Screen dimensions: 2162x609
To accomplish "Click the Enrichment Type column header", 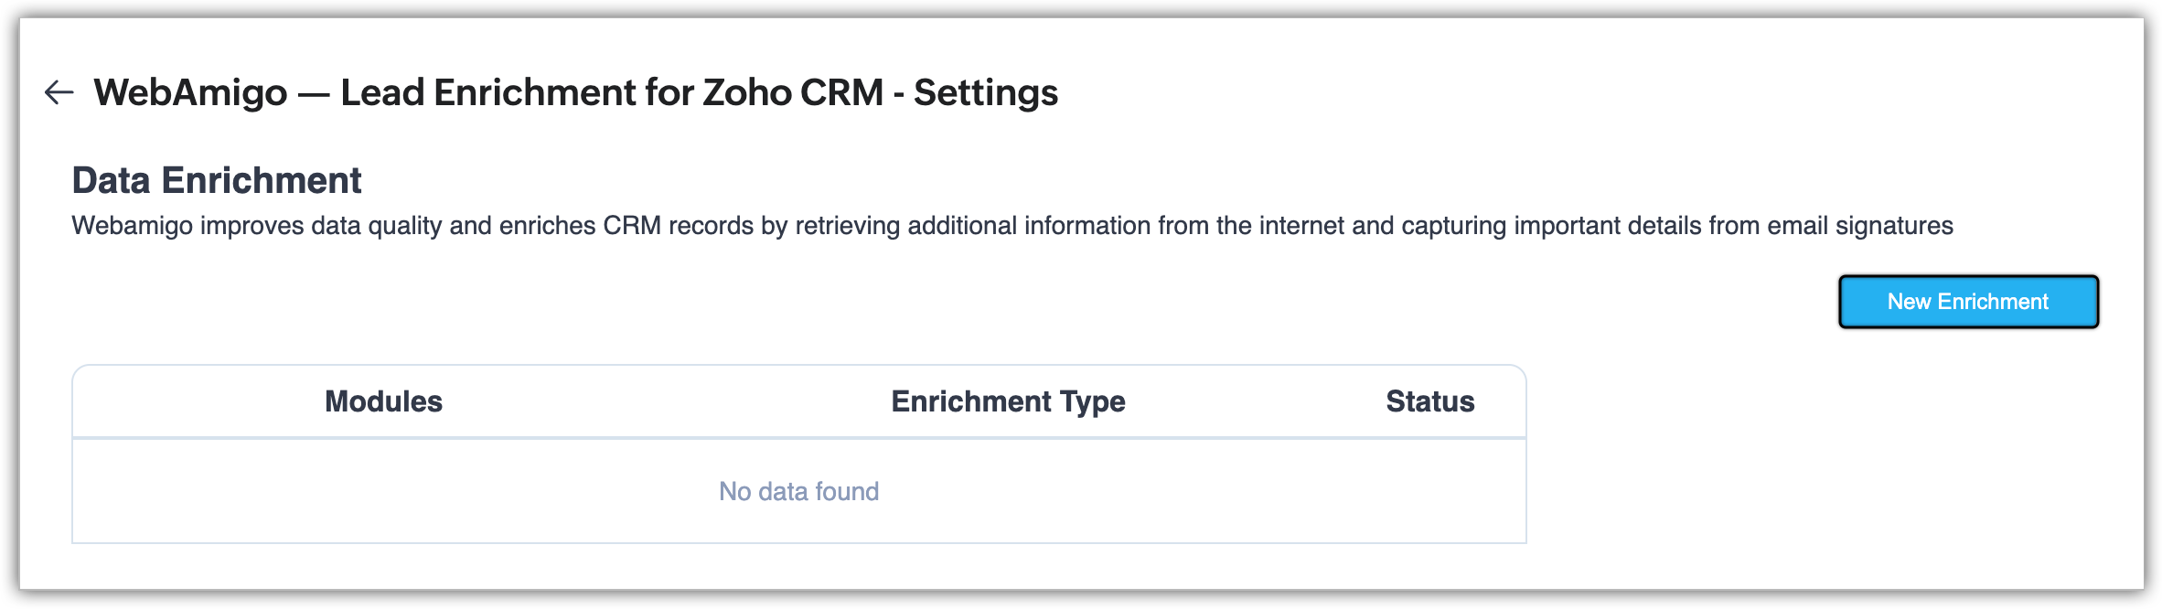I will point(1008,401).
